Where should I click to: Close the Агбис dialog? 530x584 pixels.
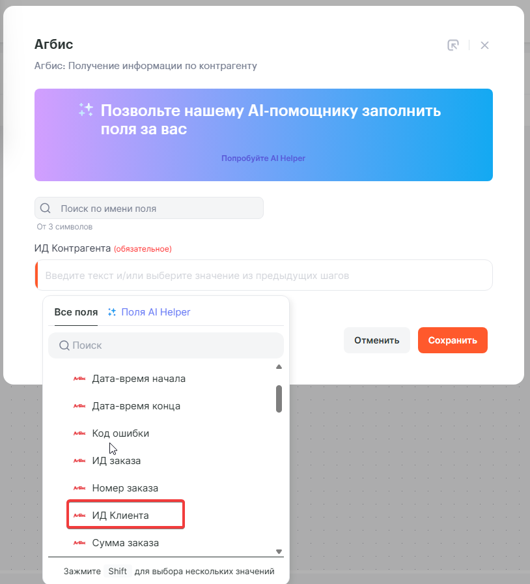(484, 45)
